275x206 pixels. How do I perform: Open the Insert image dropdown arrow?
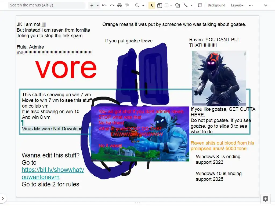click(x=171, y=5)
